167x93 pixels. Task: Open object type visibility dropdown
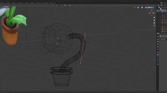click(135, 7)
